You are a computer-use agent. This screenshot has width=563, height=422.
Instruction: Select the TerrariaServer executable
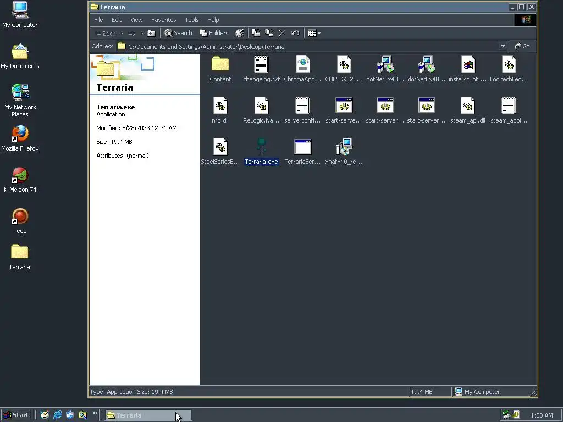pos(302,152)
